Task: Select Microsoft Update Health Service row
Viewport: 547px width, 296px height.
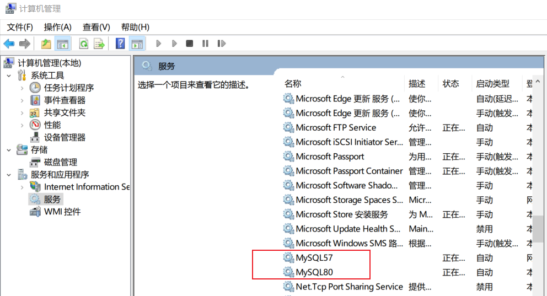Action: pos(348,229)
